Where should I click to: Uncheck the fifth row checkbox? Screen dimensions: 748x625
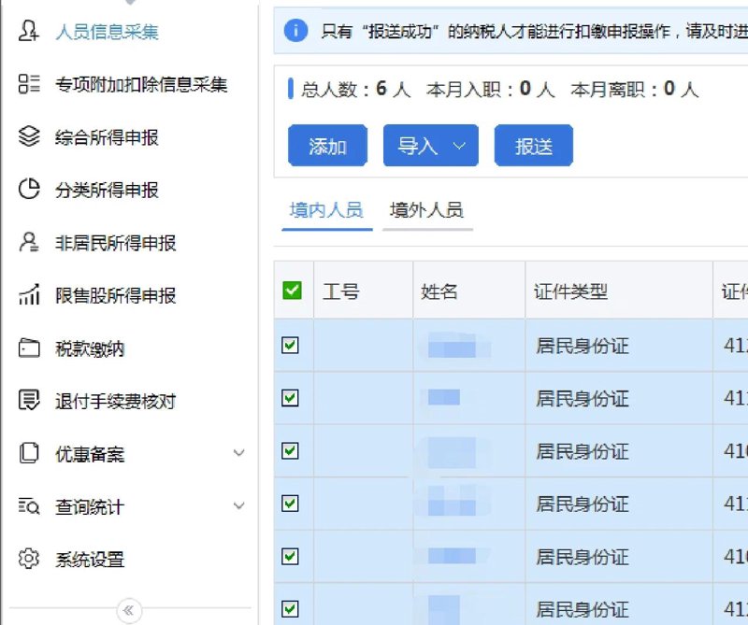(290, 556)
